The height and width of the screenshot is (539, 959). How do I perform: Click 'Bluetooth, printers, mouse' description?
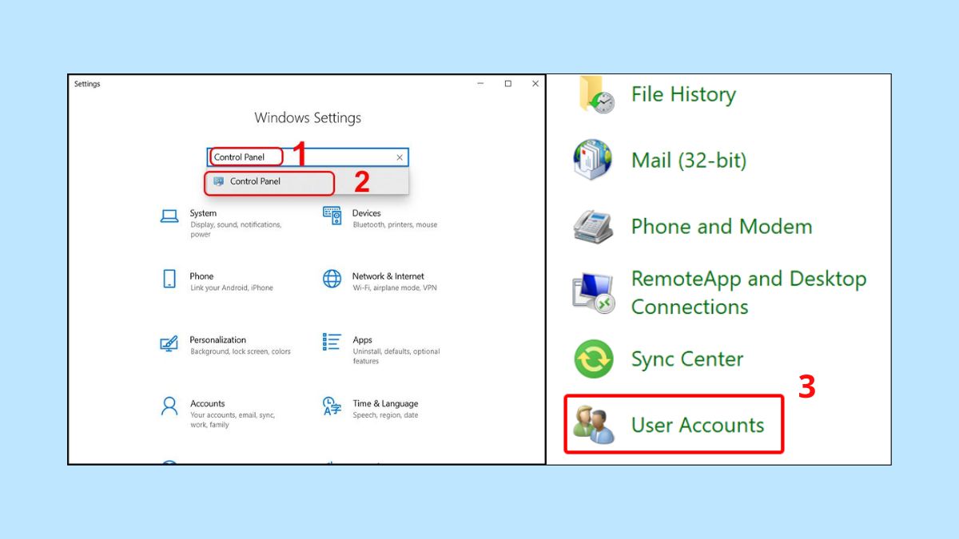pos(396,225)
